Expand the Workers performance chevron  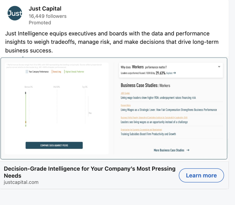tap(219, 67)
